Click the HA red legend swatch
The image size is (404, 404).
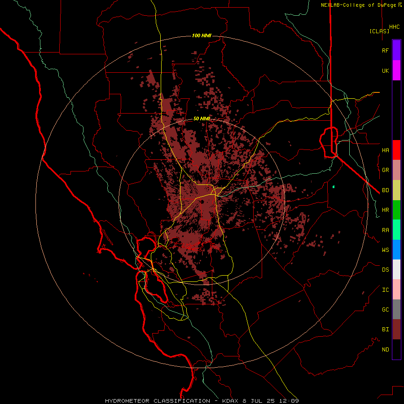pyautogui.click(x=396, y=150)
